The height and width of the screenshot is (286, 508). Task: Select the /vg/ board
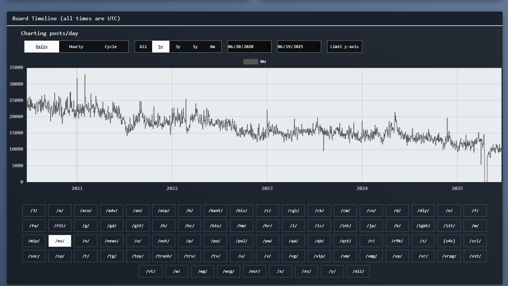click(x=293, y=256)
